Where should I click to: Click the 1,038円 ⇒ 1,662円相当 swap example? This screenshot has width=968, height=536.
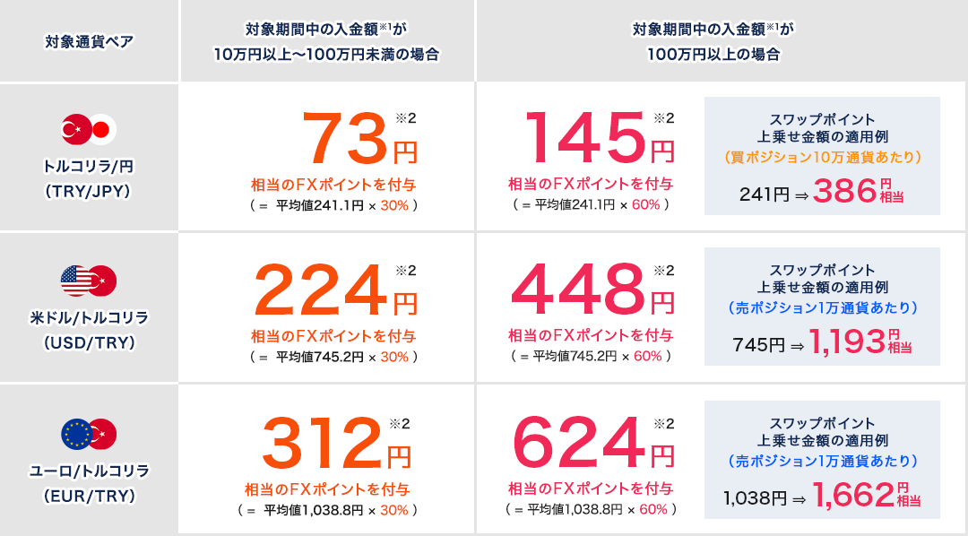click(x=822, y=496)
